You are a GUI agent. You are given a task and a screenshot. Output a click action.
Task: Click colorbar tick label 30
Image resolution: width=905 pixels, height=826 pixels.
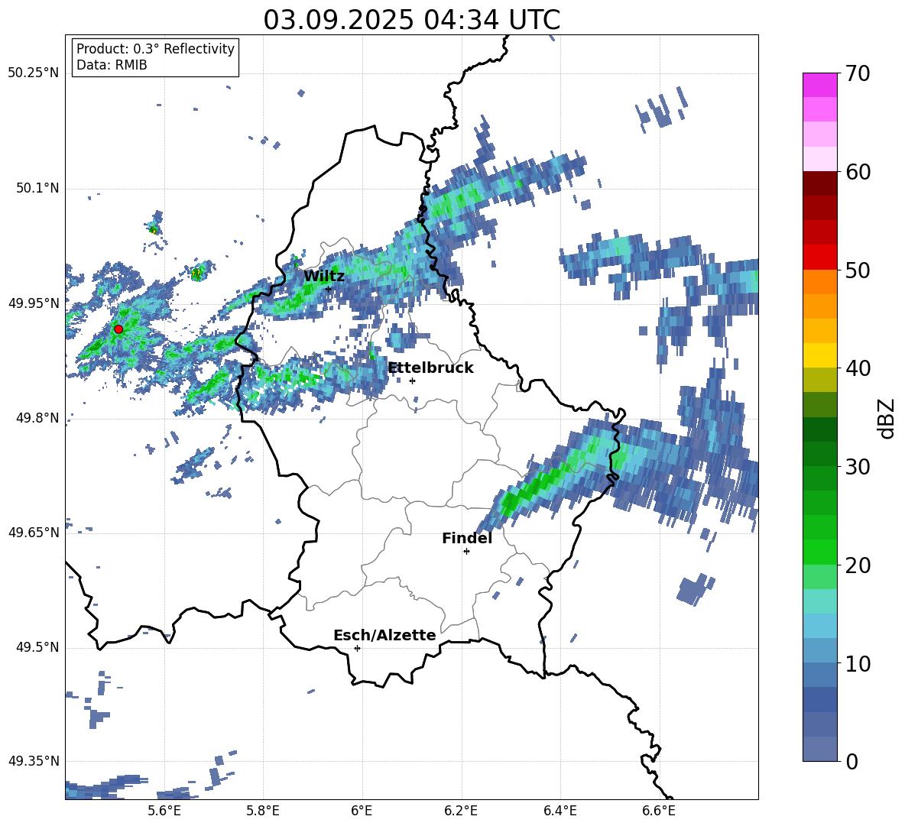[858, 467]
